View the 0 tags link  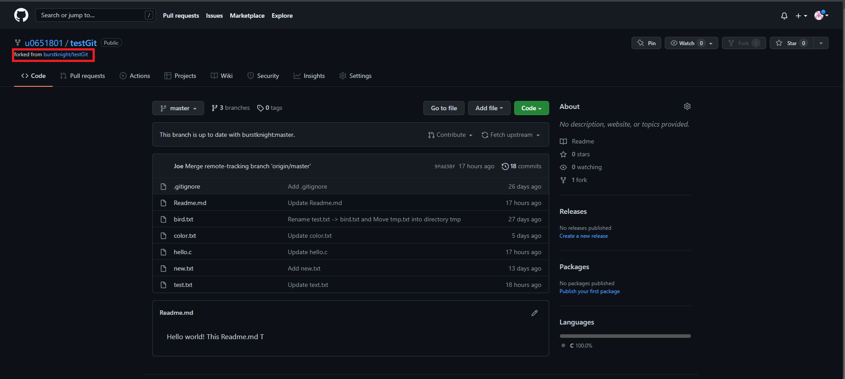pyautogui.click(x=269, y=108)
